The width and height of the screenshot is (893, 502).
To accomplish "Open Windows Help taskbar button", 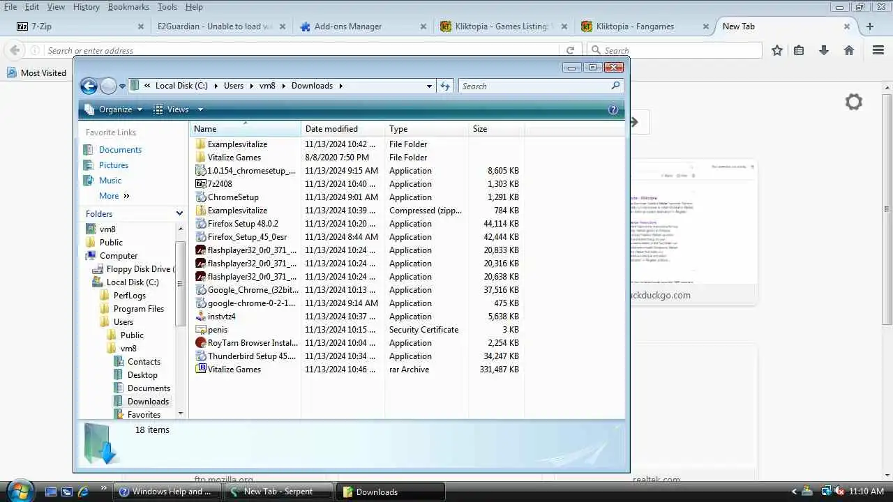I will pos(168,492).
